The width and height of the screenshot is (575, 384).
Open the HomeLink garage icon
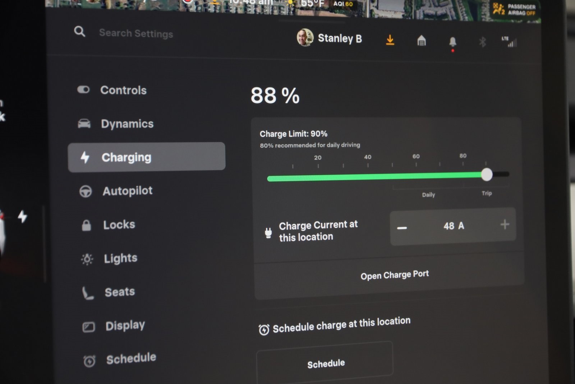(421, 41)
